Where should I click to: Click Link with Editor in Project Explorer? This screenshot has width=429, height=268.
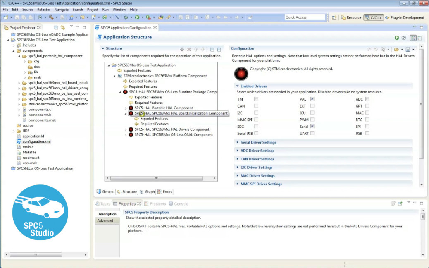tap(63, 27)
